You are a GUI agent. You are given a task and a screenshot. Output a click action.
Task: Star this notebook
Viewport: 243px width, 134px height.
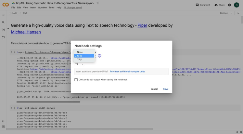[x=98, y=3]
